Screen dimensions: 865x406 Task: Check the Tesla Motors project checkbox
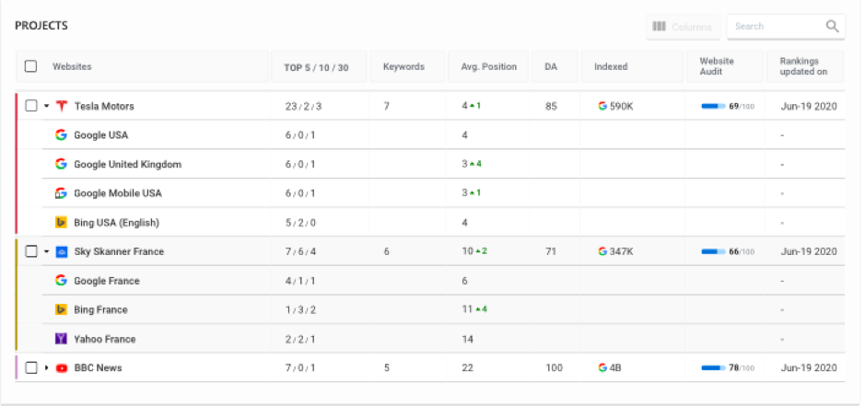tap(31, 106)
